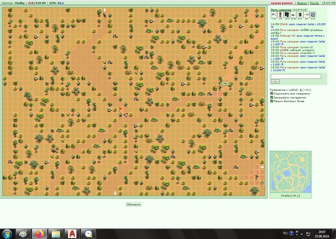Open the Почта link
This screenshot has height=239, width=336.
pyautogui.click(x=314, y=3)
